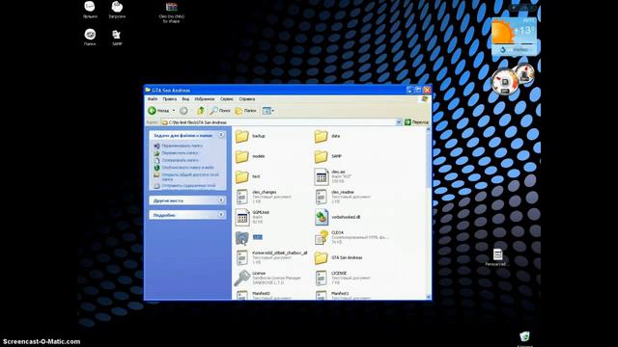
Task: Open the Правка menu
Action: pyautogui.click(x=170, y=99)
